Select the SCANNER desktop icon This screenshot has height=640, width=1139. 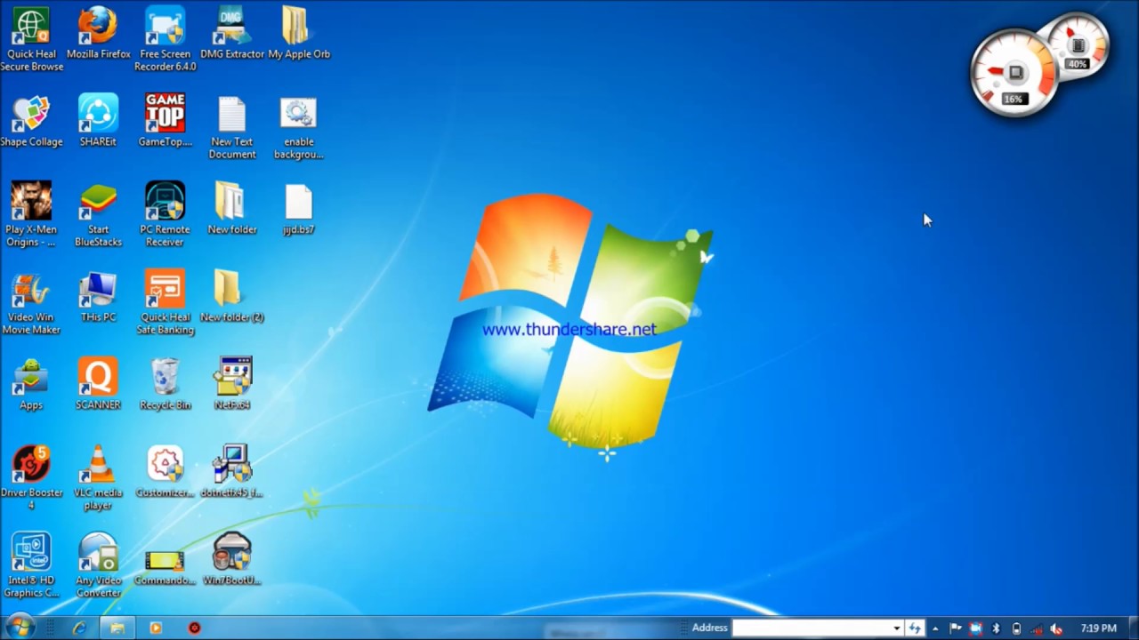point(98,384)
